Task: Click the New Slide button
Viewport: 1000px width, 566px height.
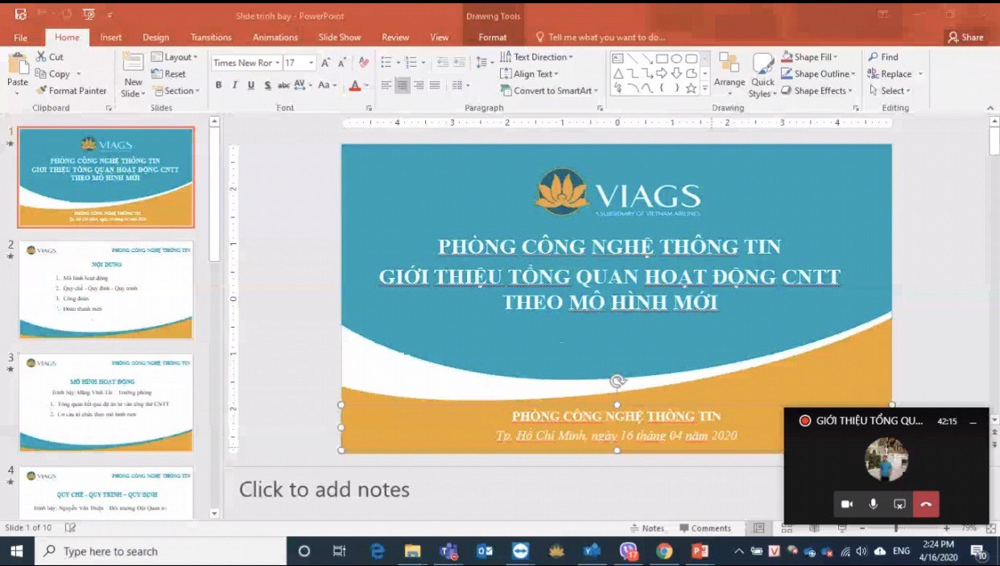Action: 133,76
